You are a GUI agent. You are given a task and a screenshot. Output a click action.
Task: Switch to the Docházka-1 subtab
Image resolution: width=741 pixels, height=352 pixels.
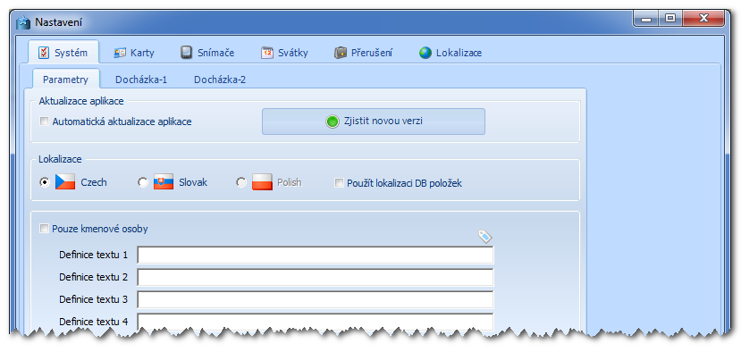[141, 80]
